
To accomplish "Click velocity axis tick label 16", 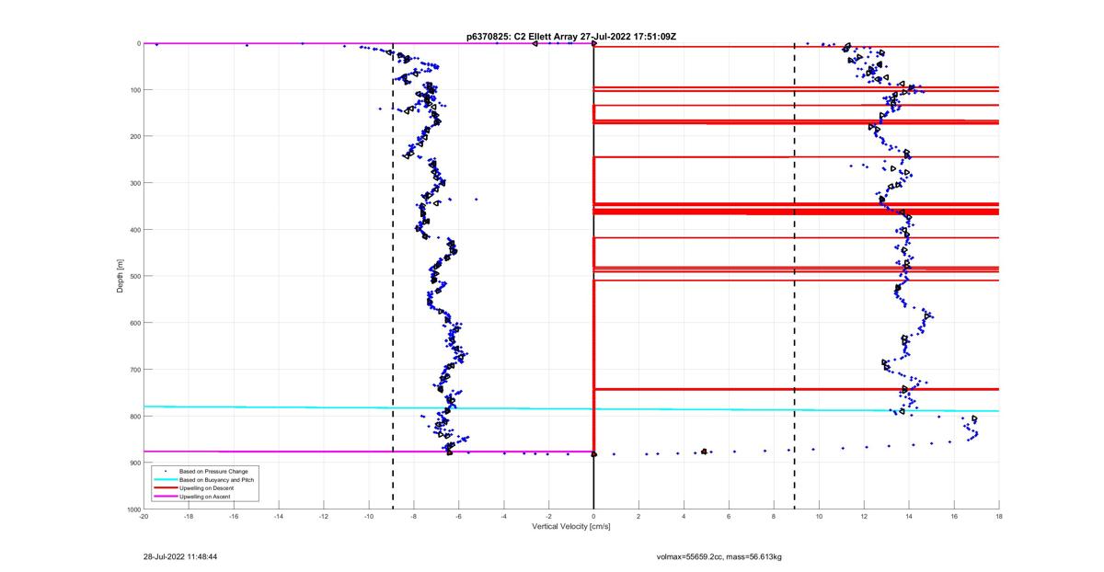I will pos(954,517).
